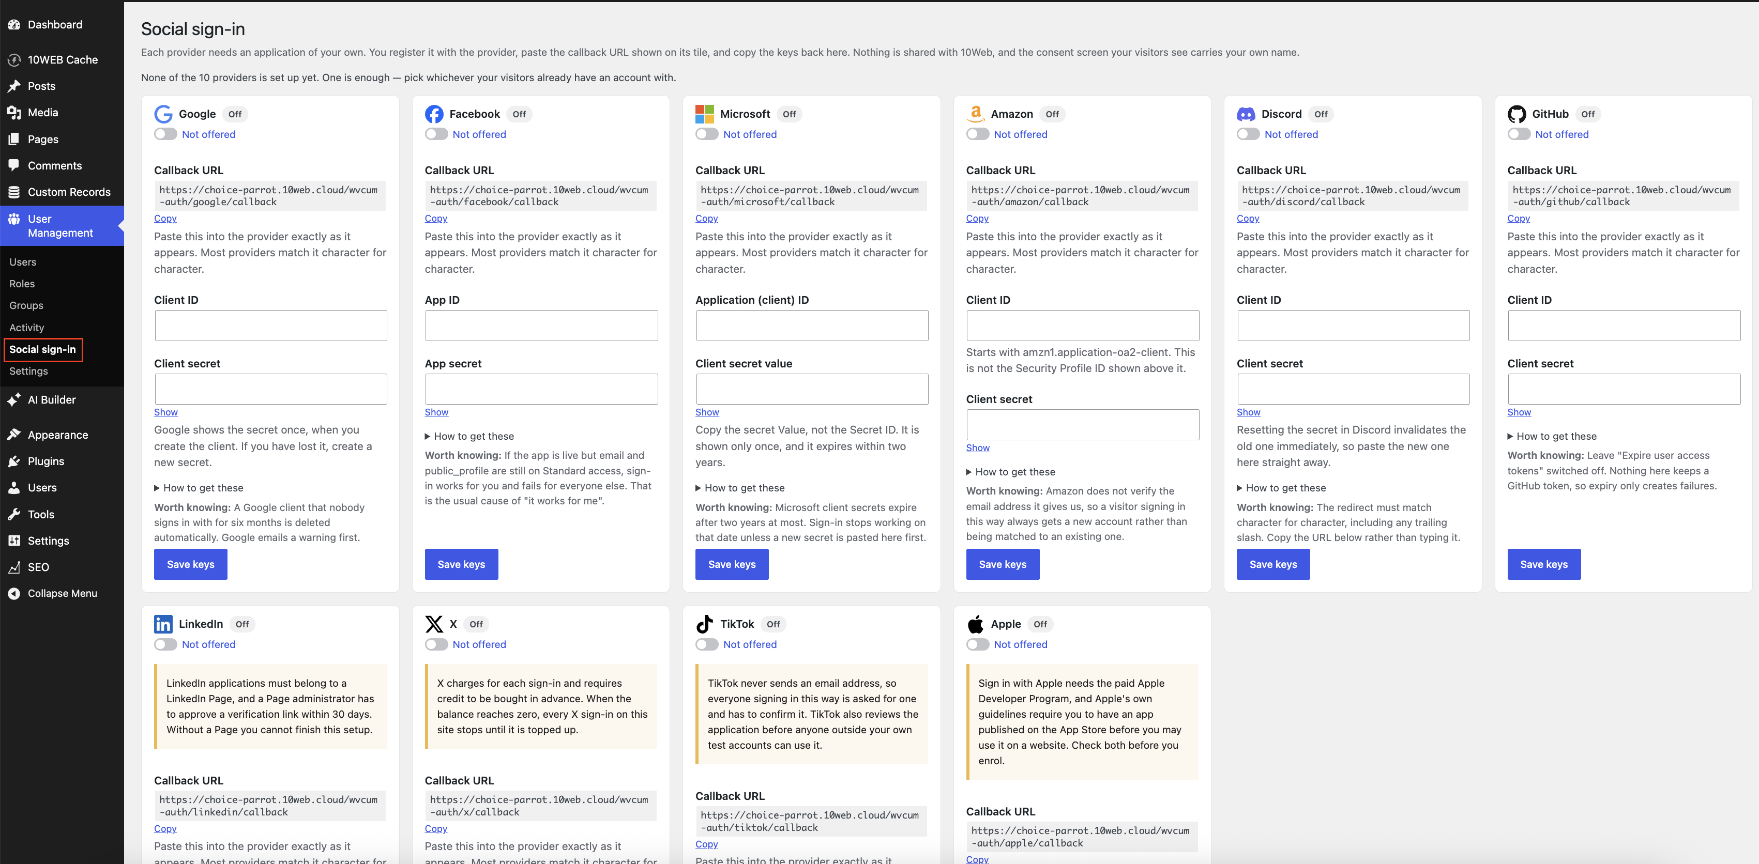Viewport: 1759px width, 864px height.
Task: Open the Roles submenu item
Action: [22, 284]
